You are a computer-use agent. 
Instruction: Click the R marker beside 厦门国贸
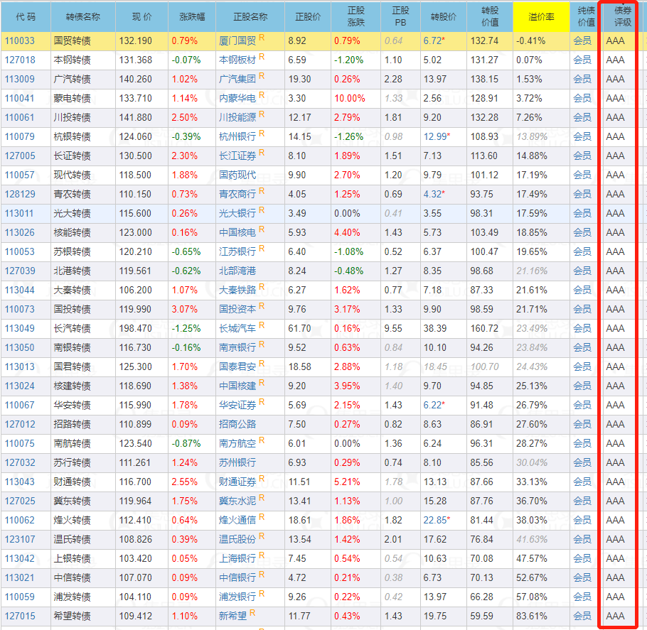pos(262,38)
